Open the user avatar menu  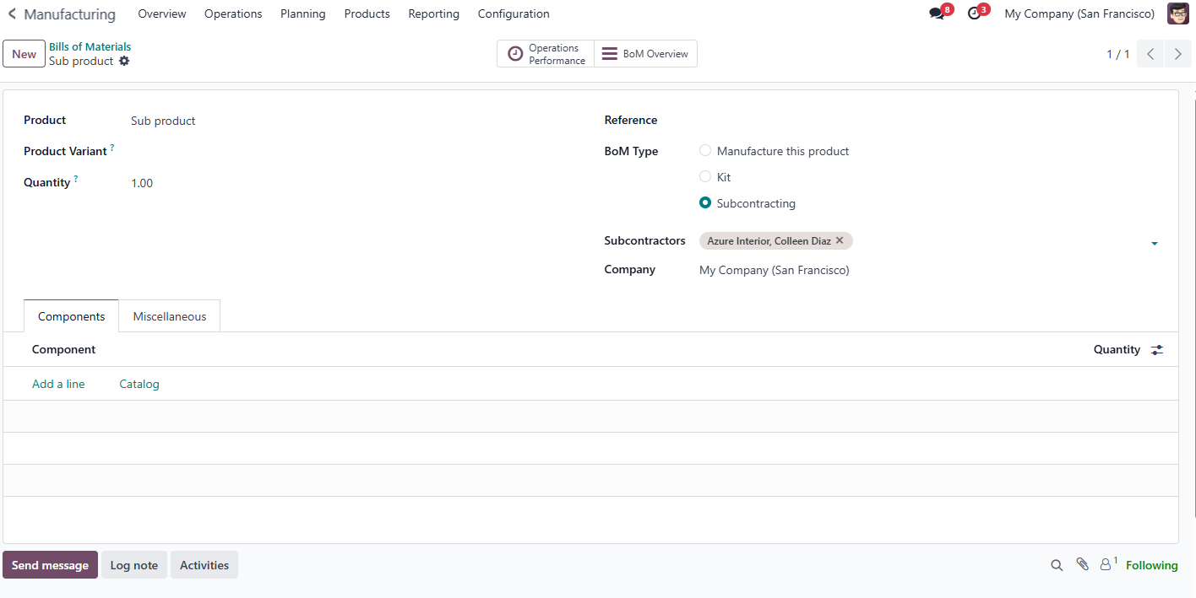coord(1178,13)
